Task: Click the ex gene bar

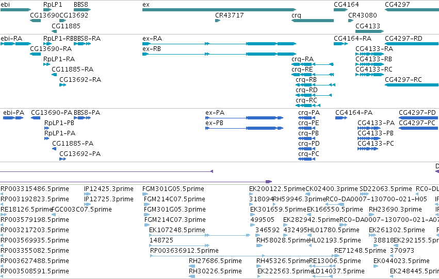Action: coord(219,10)
